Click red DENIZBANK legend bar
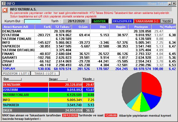Image resolution: width=178 pixels, height=122 pixels. pos(25,85)
